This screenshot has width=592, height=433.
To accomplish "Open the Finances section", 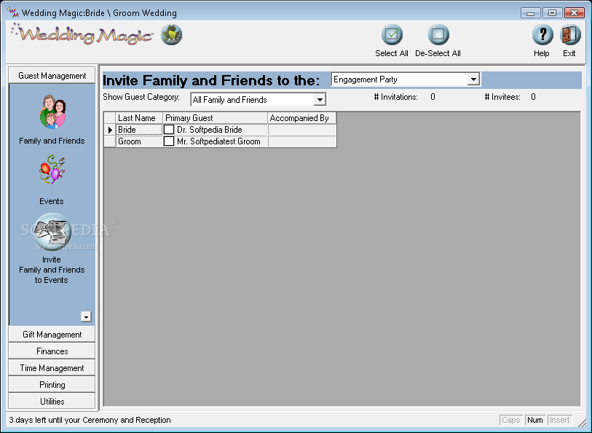I will (52, 351).
